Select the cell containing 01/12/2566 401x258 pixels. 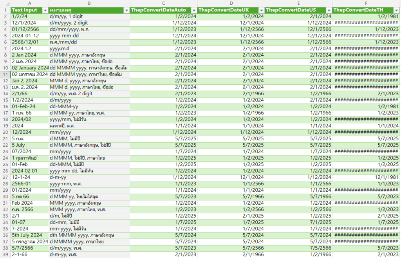pos(30,29)
